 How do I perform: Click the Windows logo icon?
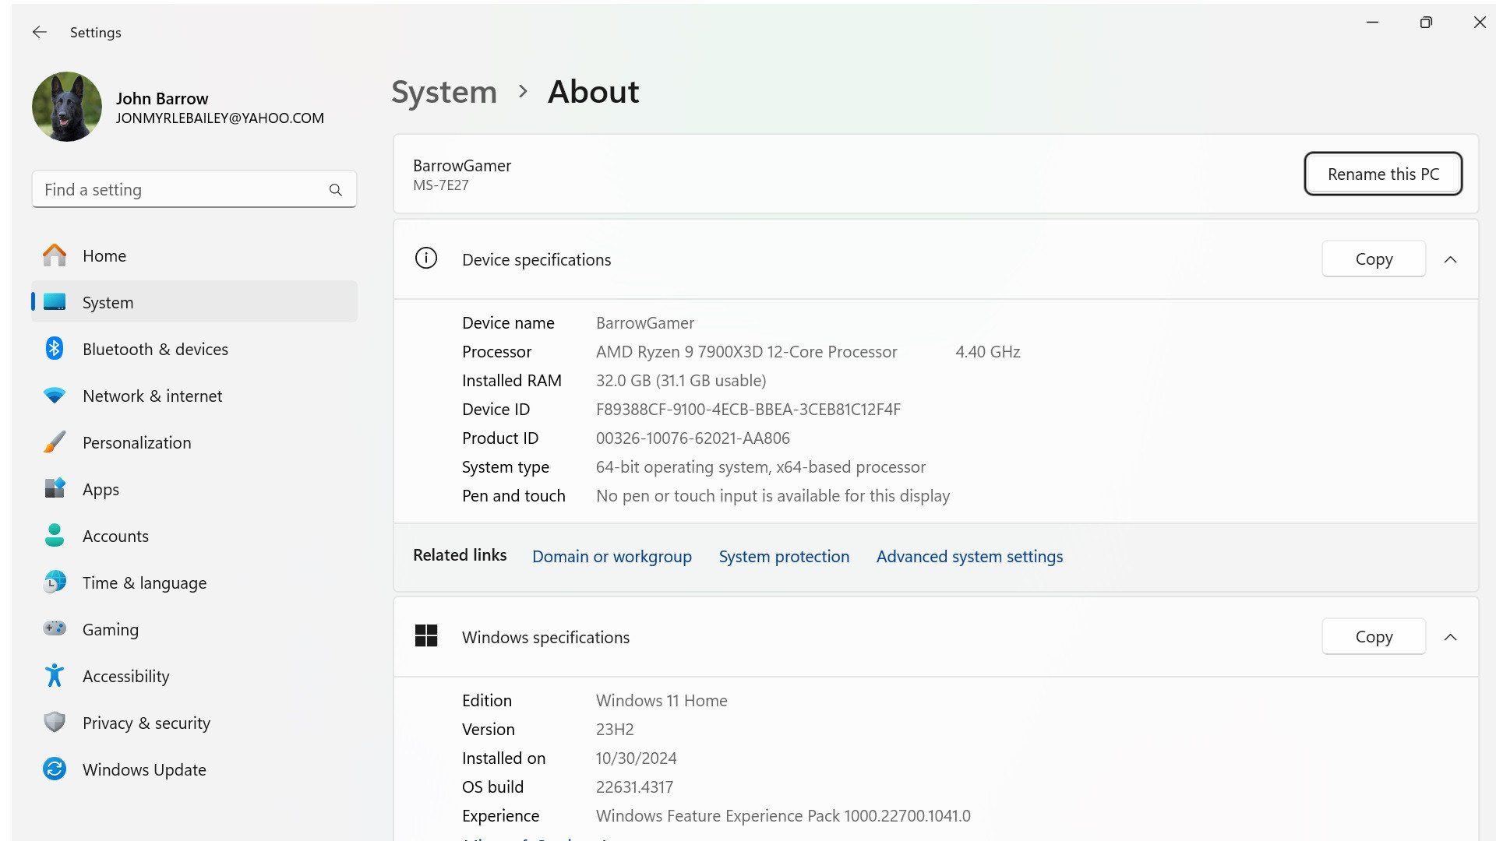coord(426,636)
